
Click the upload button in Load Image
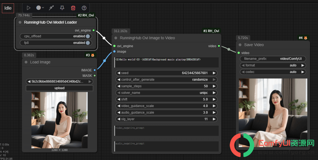60,88
